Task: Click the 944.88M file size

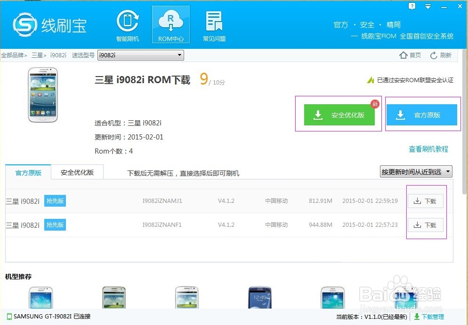Action: [x=321, y=224]
